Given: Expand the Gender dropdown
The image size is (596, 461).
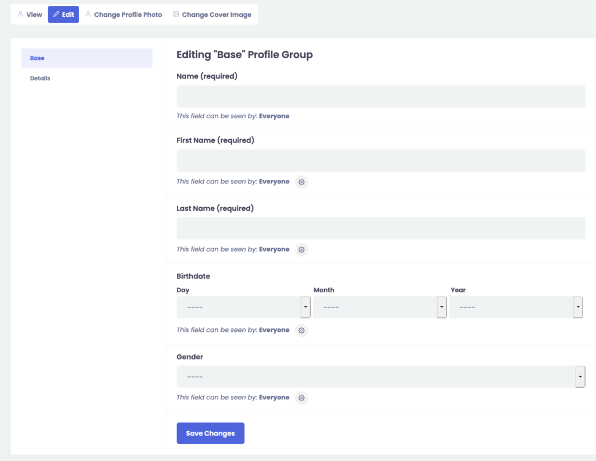Looking at the screenshot, I should (381, 377).
